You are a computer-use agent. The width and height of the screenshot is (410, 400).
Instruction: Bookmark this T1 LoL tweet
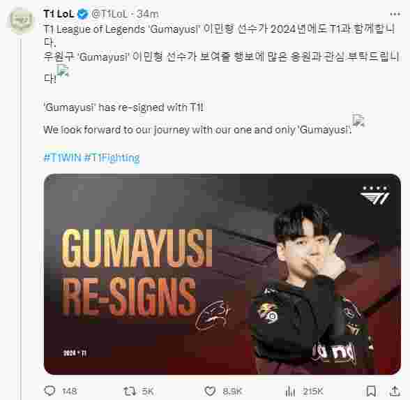pyautogui.click(x=371, y=391)
